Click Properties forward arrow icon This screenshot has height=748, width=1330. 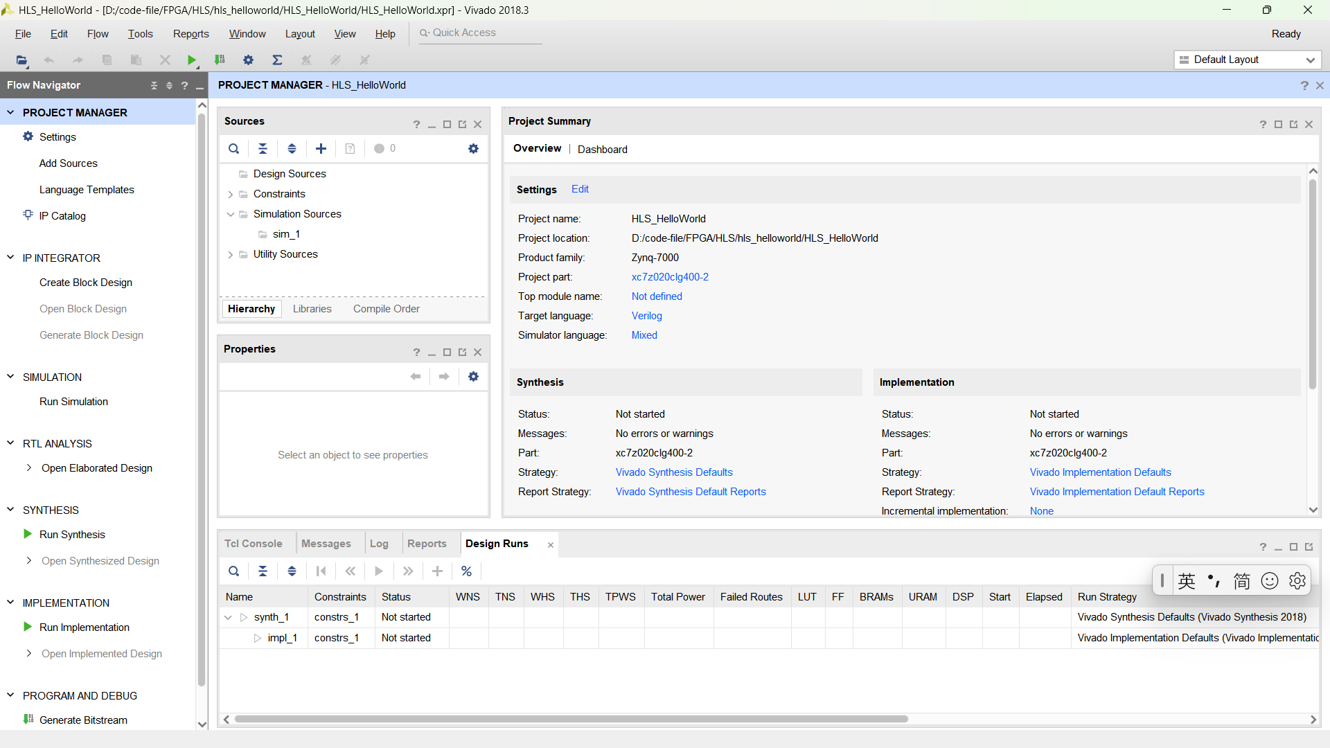click(444, 376)
